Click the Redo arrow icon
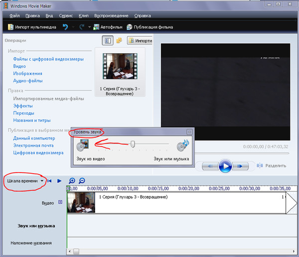This screenshot has width=299, height=257. (82, 27)
